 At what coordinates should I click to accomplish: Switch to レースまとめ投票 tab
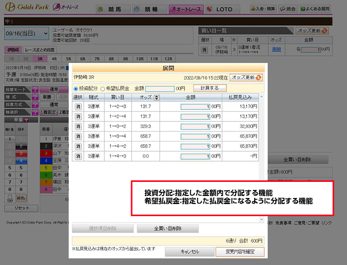(x=40, y=50)
